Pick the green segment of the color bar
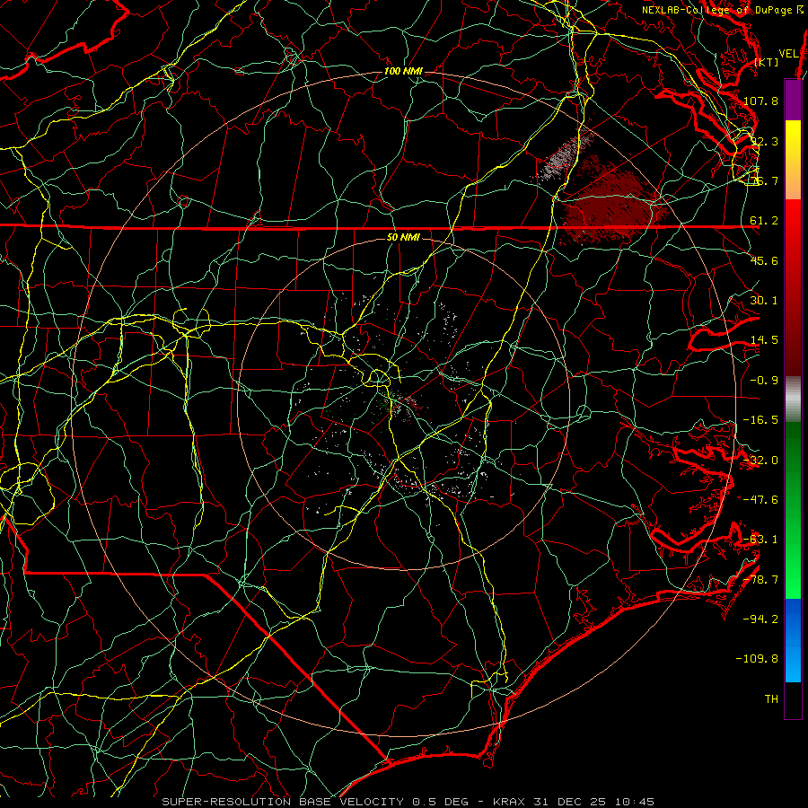The height and width of the screenshot is (808, 808). click(x=793, y=510)
